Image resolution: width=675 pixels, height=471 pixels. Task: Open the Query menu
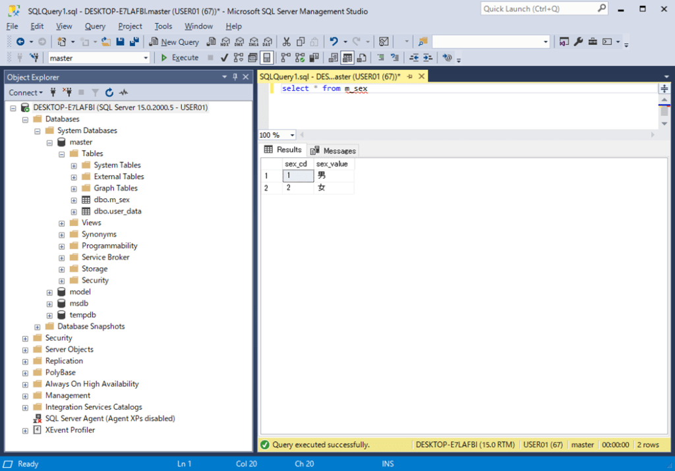95,26
